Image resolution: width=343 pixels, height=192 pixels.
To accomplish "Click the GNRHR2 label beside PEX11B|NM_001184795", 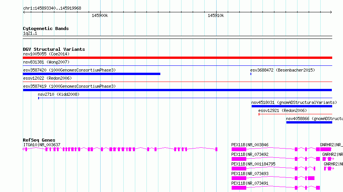I will point(333,164).
